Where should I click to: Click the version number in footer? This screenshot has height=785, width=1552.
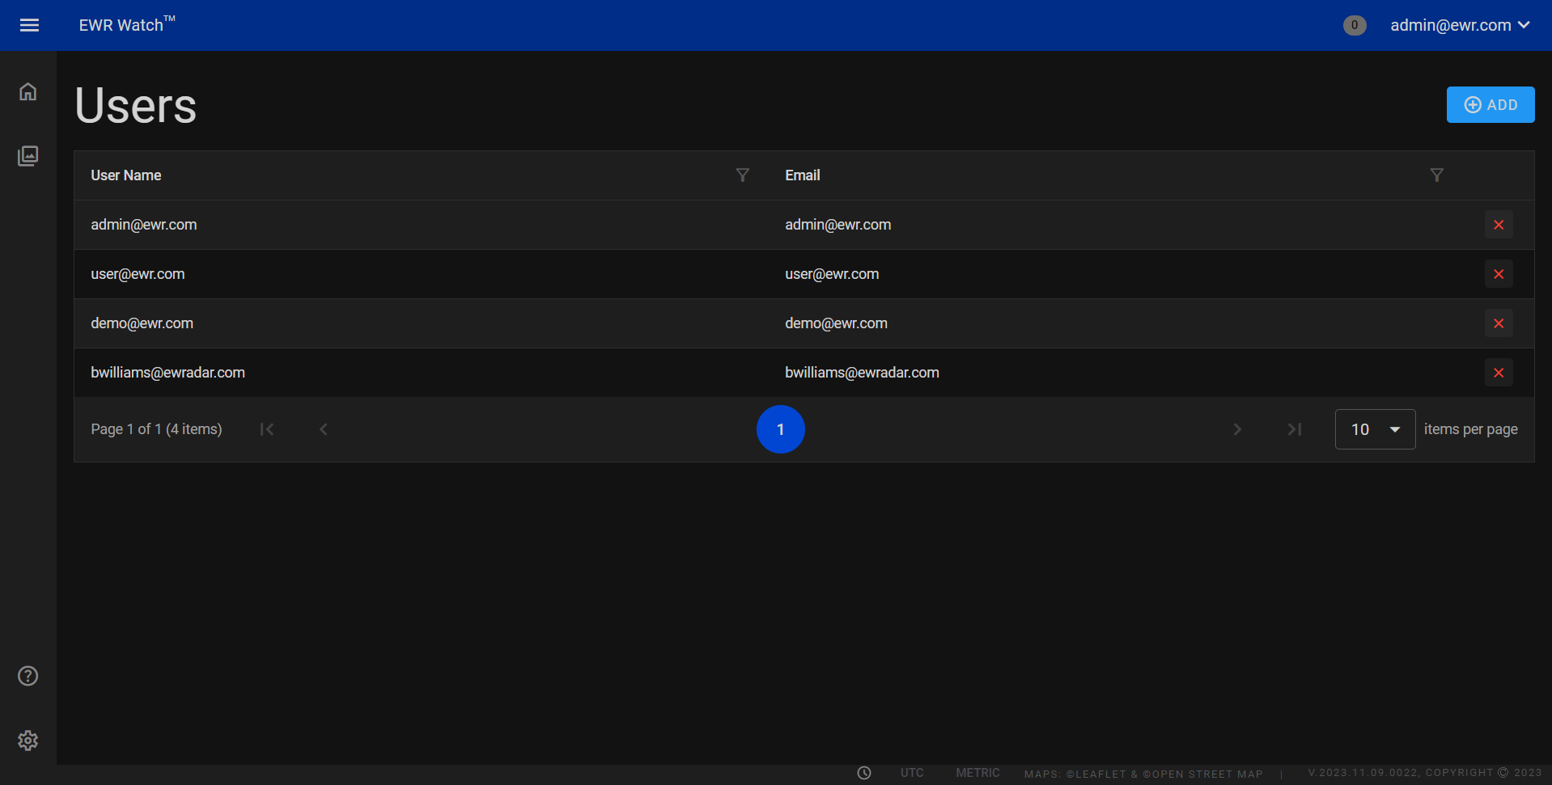click(x=1363, y=773)
